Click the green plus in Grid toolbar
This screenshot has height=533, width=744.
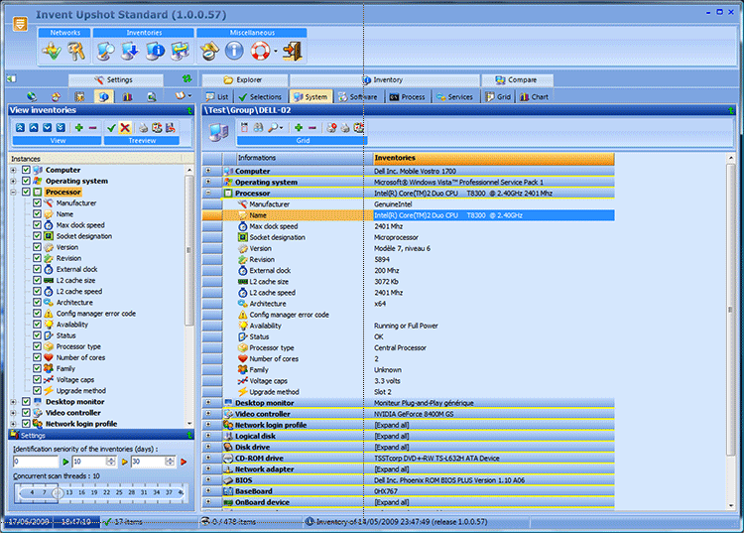coord(299,128)
